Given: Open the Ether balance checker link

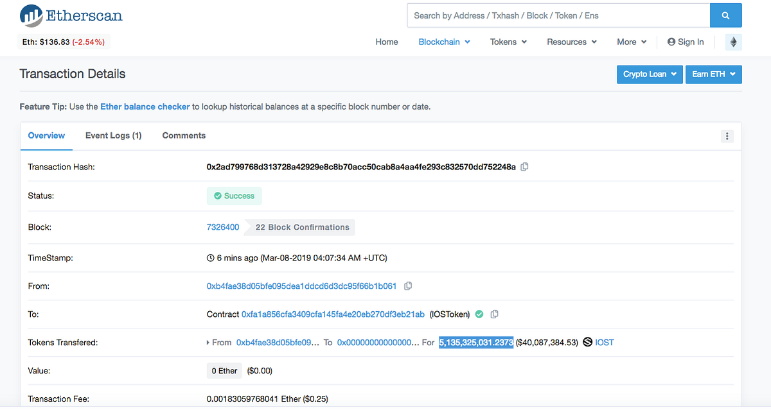Looking at the screenshot, I should pyautogui.click(x=145, y=107).
